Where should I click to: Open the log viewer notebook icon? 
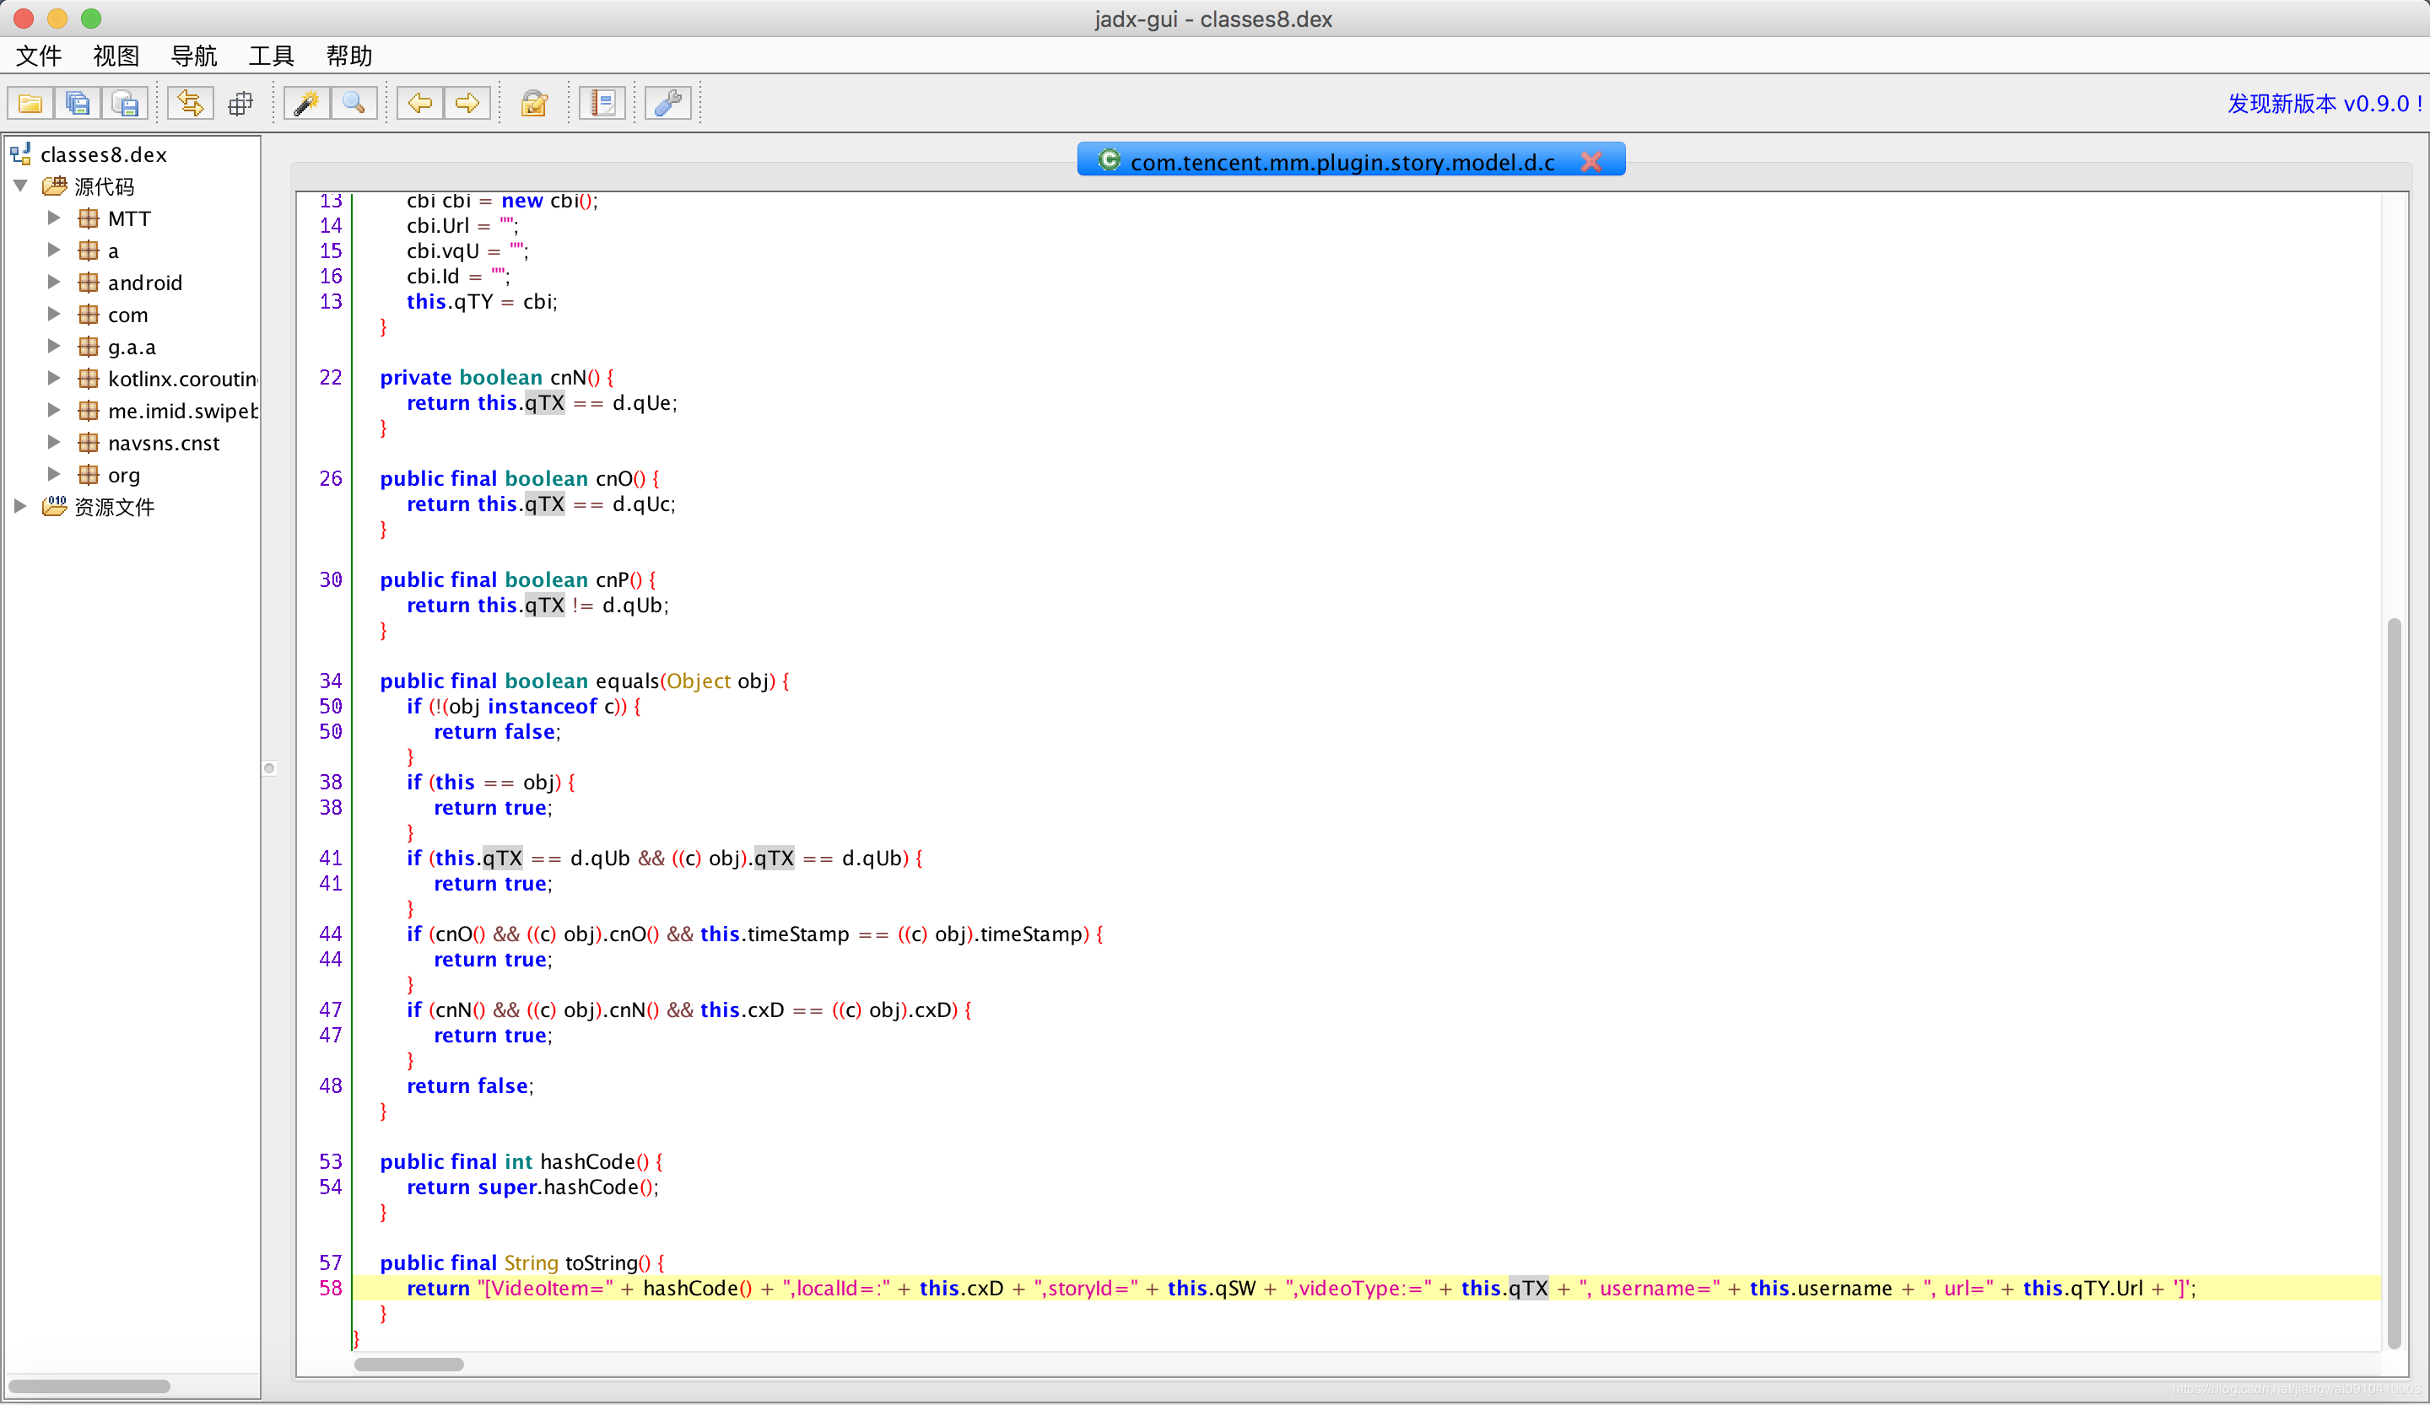point(602,103)
